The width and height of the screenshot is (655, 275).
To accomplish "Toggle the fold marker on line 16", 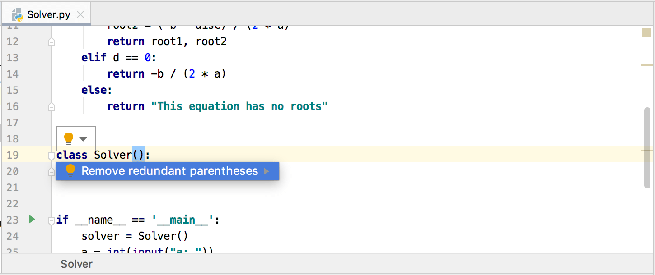I will point(51,107).
